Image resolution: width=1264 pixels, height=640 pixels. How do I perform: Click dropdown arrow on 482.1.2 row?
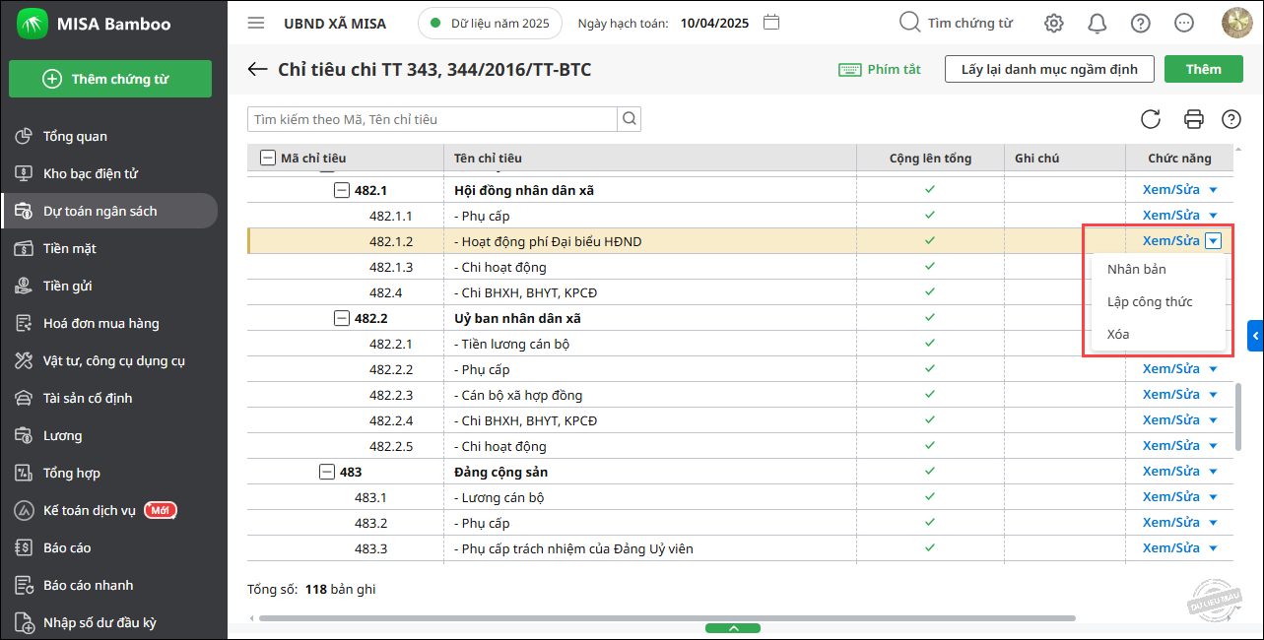1214,240
